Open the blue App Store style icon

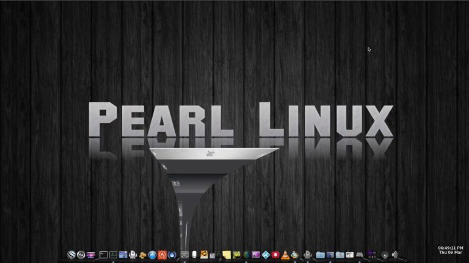[152, 254]
